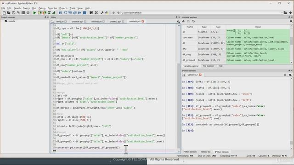Close the temp.py tab box
294x165 pixels.
(x=66, y=22)
